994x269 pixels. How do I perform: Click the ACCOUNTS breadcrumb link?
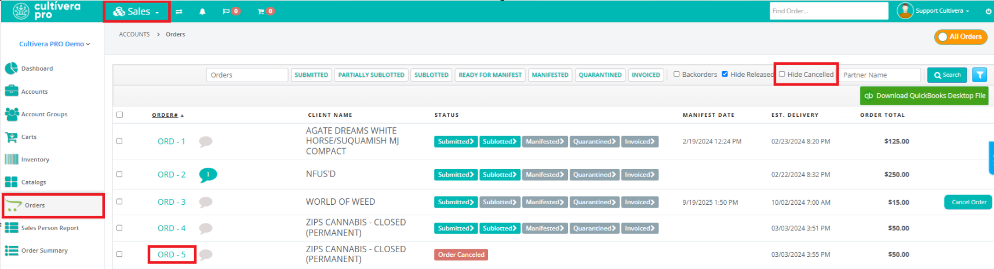[x=134, y=34]
